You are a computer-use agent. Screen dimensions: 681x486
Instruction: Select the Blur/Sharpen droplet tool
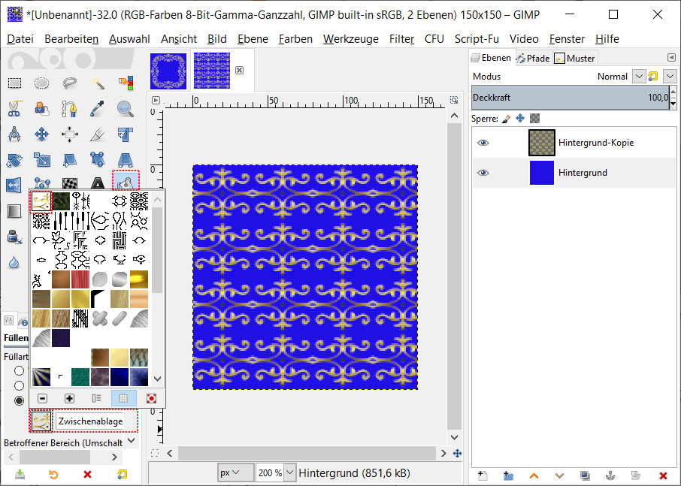(x=14, y=262)
